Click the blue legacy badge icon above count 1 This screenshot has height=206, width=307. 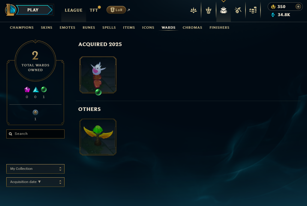(35, 112)
